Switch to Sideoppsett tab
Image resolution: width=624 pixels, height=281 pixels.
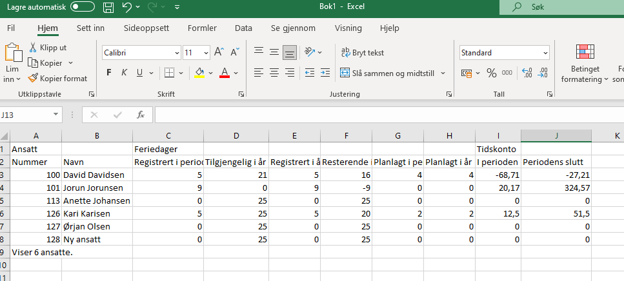point(146,28)
